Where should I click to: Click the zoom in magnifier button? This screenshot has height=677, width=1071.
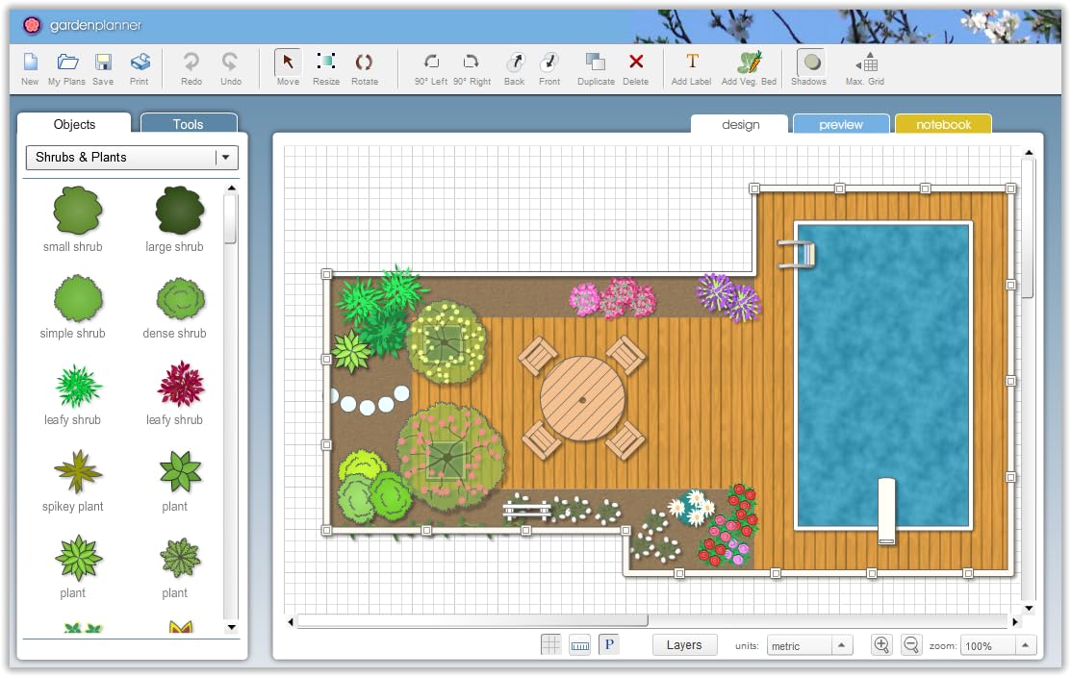tap(881, 645)
